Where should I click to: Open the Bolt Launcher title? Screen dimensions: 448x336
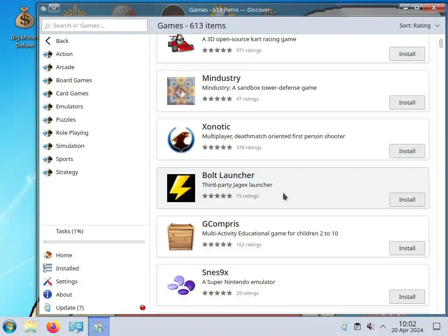[228, 175]
